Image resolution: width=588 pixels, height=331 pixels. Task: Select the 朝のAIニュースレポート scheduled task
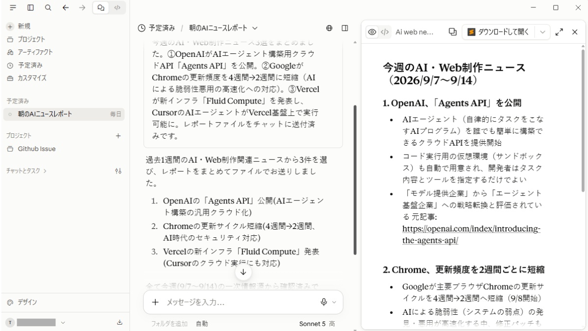64,114
